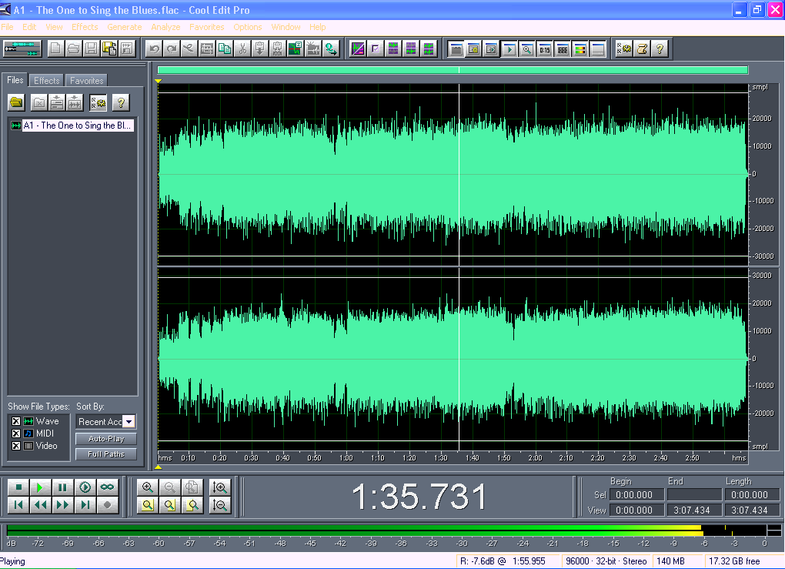Create a new file with blank page icon

(55, 49)
